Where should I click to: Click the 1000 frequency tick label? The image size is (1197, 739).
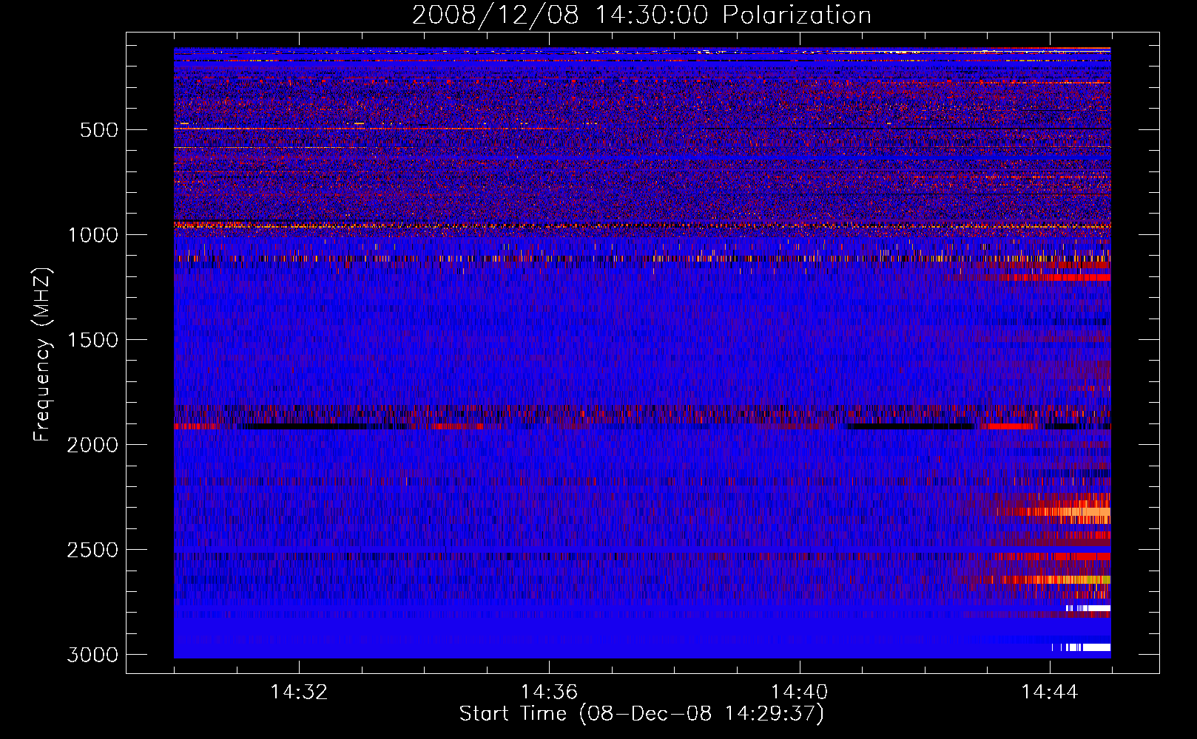(92, 235)
